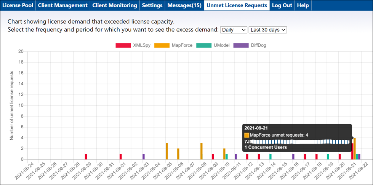
Task: Click the DiffDog bar on 2021-09-03
Action: click(144, 156)
